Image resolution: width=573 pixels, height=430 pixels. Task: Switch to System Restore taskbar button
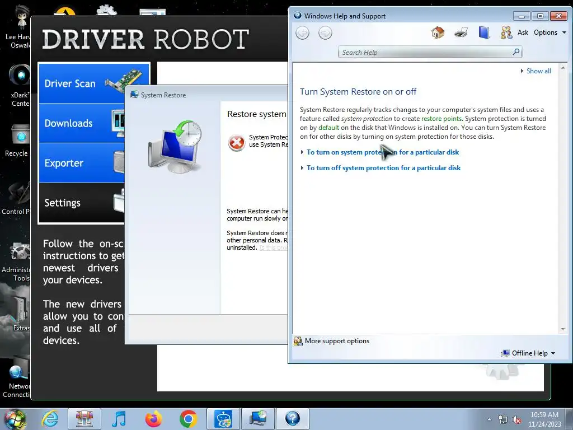pyautogui.click(x=257, y=419)
